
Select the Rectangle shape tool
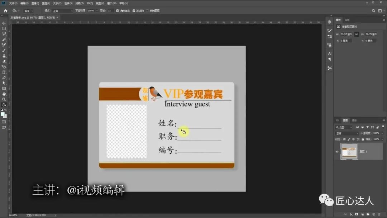point(4,89)
